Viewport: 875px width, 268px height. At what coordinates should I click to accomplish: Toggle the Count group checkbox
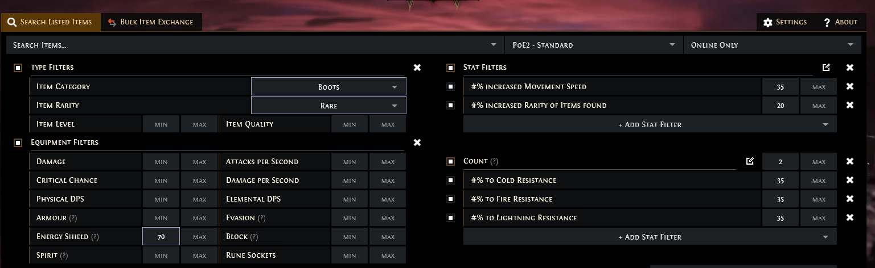coord(451,162)
